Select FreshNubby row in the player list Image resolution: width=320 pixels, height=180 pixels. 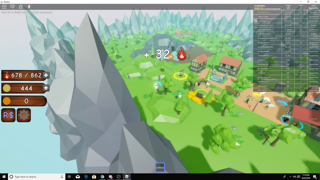[286, 64]
